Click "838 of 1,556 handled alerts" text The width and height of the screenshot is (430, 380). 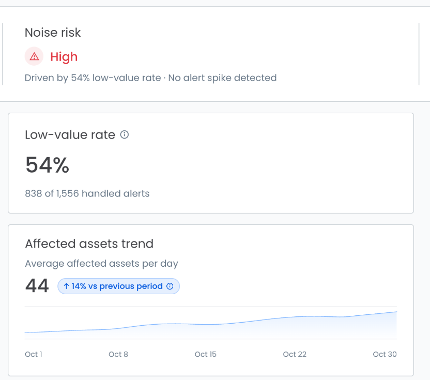[87, 193]
